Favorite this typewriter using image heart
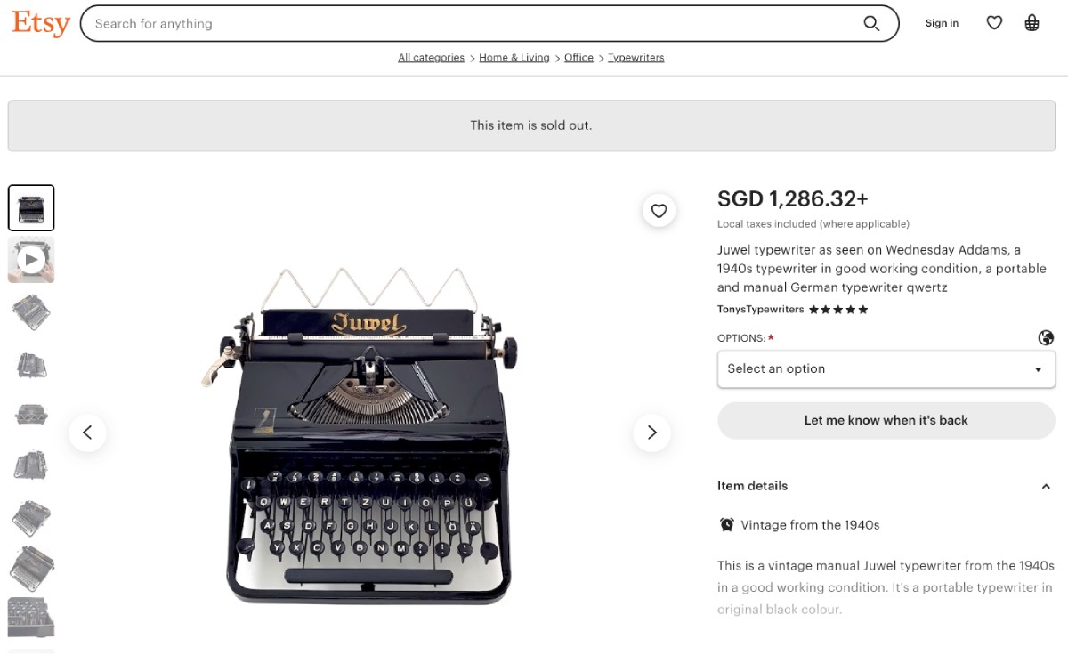Screen dimensions: 1068x655 [x=659, y=211]
